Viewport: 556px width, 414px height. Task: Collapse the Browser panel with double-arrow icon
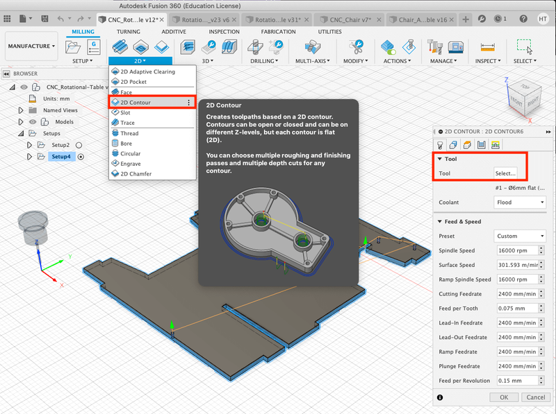tap(6, 73)
